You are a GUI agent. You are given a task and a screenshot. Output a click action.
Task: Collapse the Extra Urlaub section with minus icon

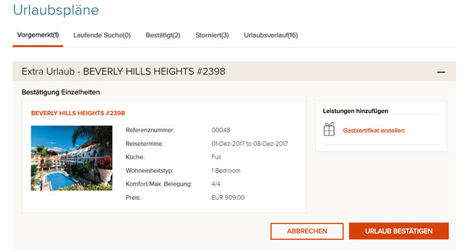[x=441, y=72]
